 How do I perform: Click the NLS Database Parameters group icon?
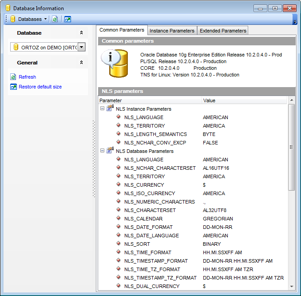tap(110, 150)
